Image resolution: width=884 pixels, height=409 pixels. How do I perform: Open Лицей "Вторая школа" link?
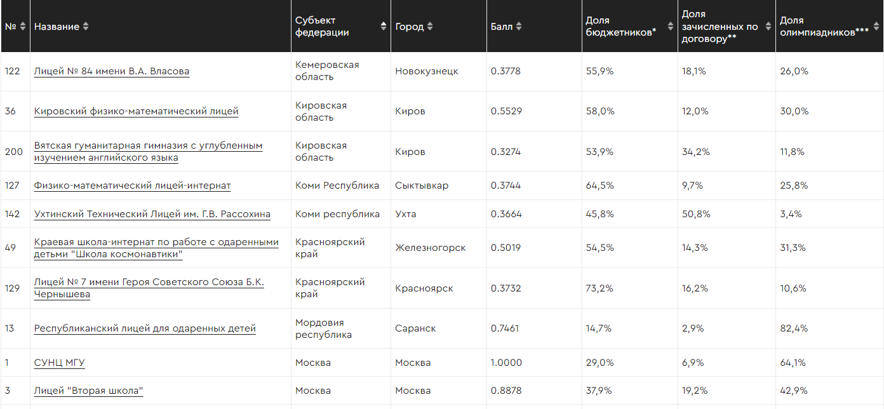tap(88, 391)
